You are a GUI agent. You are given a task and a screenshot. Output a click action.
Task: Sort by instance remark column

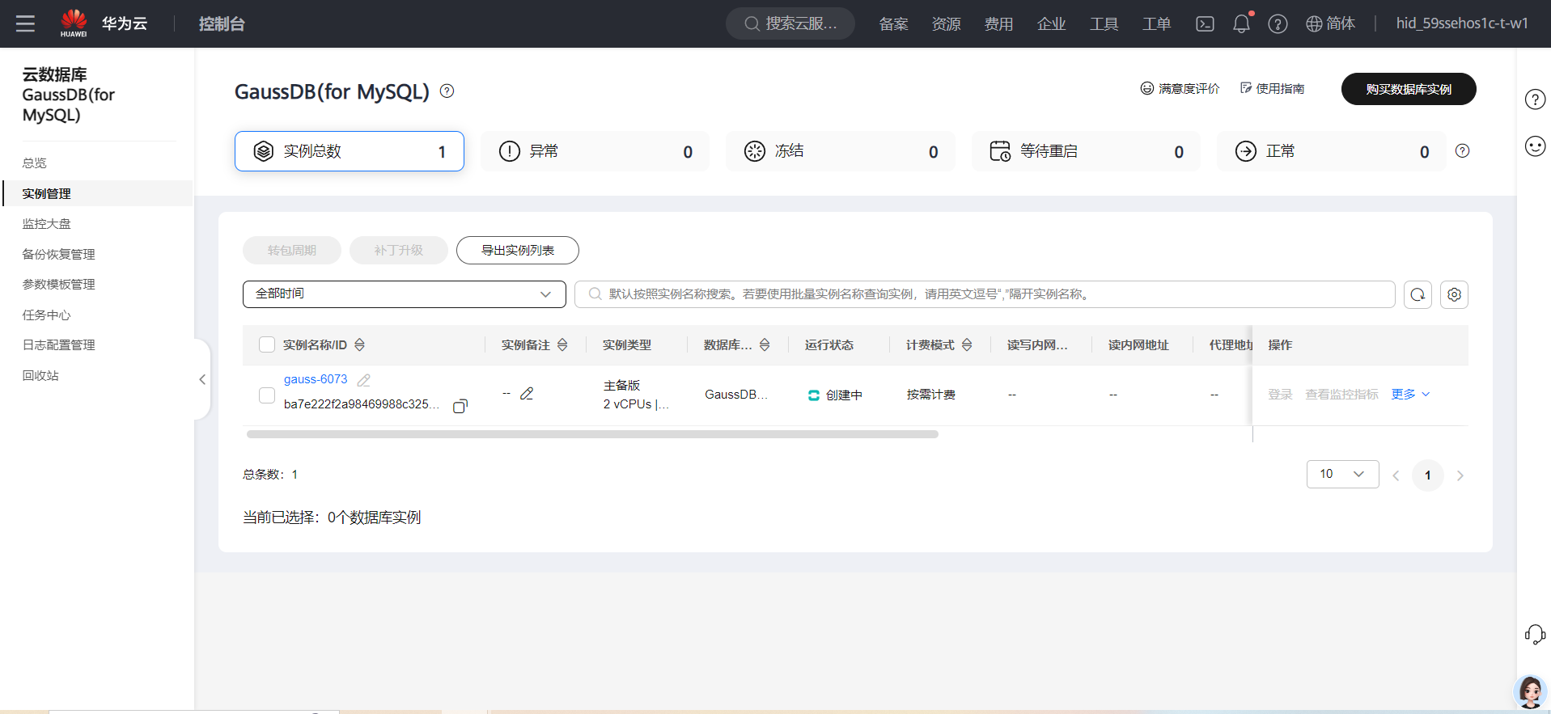562,345
